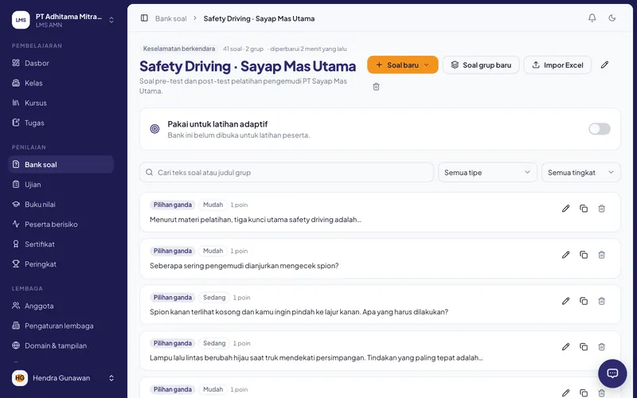Click the Soal baru button
This screenshot has height=398, width=637.
(402, 65)
